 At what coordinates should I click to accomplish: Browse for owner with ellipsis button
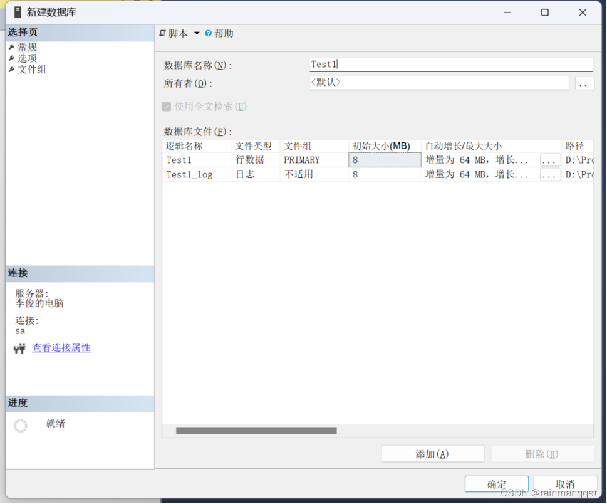[x=584, y=83]
